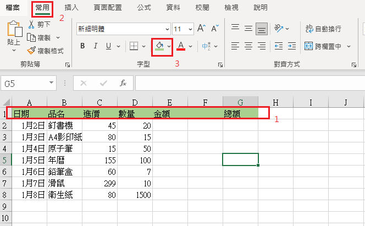Viewport: 365px width, 226px height.
Task: Switch to Insert (插入) tab
Action: point(71,8)
